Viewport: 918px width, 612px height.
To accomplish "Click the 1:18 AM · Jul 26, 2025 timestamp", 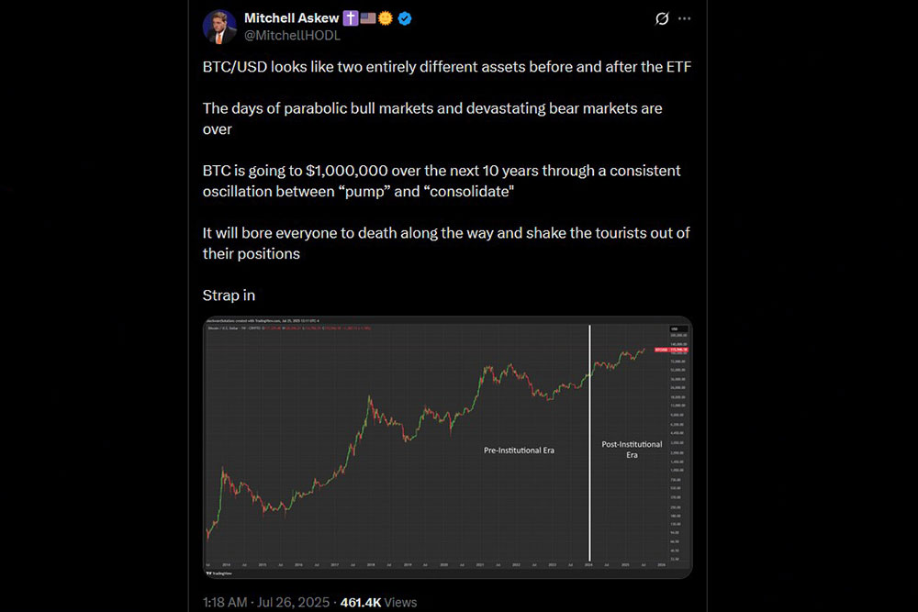I will pyautogui.click(x=266, y=602).
